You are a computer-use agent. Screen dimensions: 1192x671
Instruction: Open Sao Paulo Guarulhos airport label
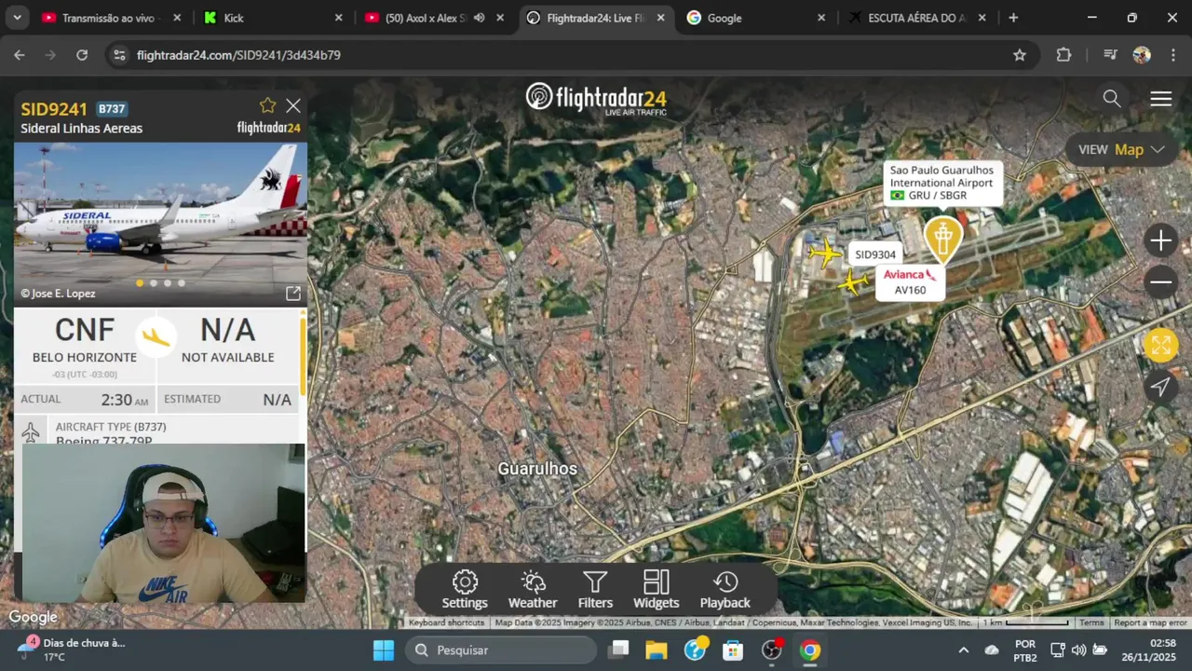941,183
